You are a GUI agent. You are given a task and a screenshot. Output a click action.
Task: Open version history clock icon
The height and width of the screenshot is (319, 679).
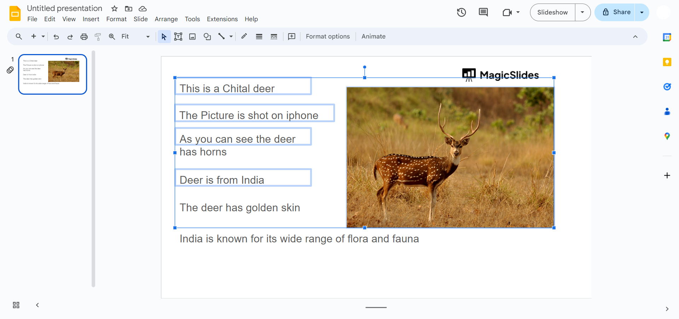pyautogui.click(x=461, y=12)
